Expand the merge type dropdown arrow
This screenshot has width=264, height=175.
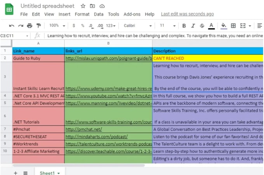click(x=250, y=26)
